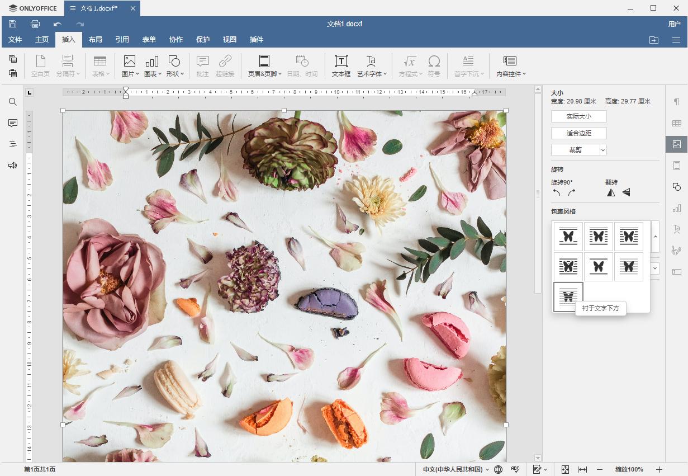Click the header & footer (页眉&页脚) icon
Viewport: 688px width, 476px height.
[264, 65]
